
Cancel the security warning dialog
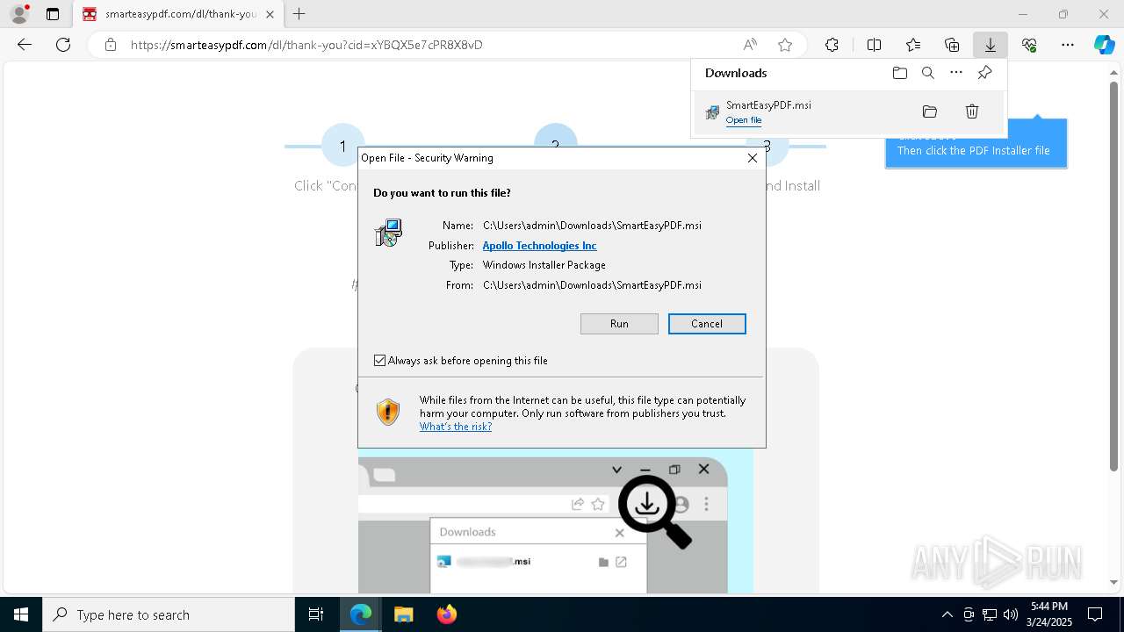pos(707,324)
